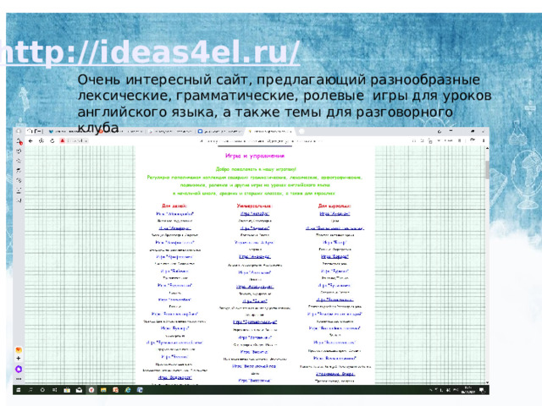The height and width of the screenshot is (406, 542).
Task: Switch to the browser tab with blue square favicon
Action: [219, 131]
